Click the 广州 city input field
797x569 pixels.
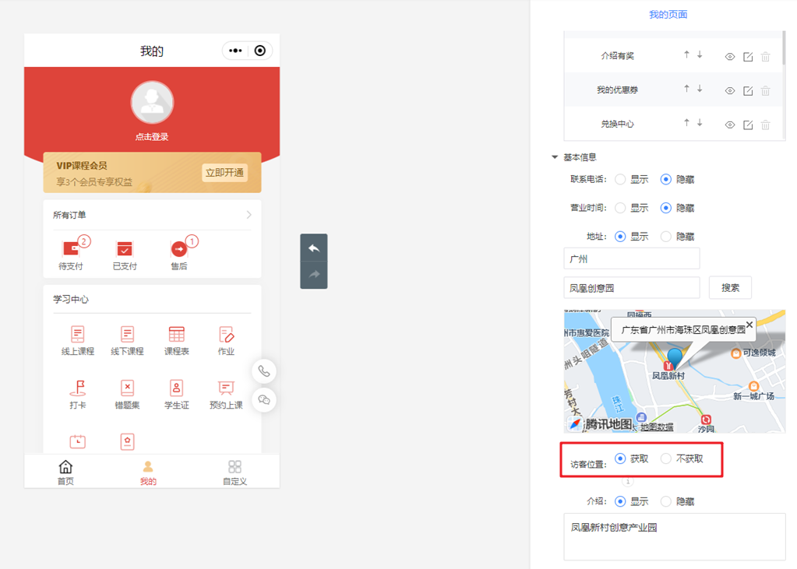coord(632,258)
